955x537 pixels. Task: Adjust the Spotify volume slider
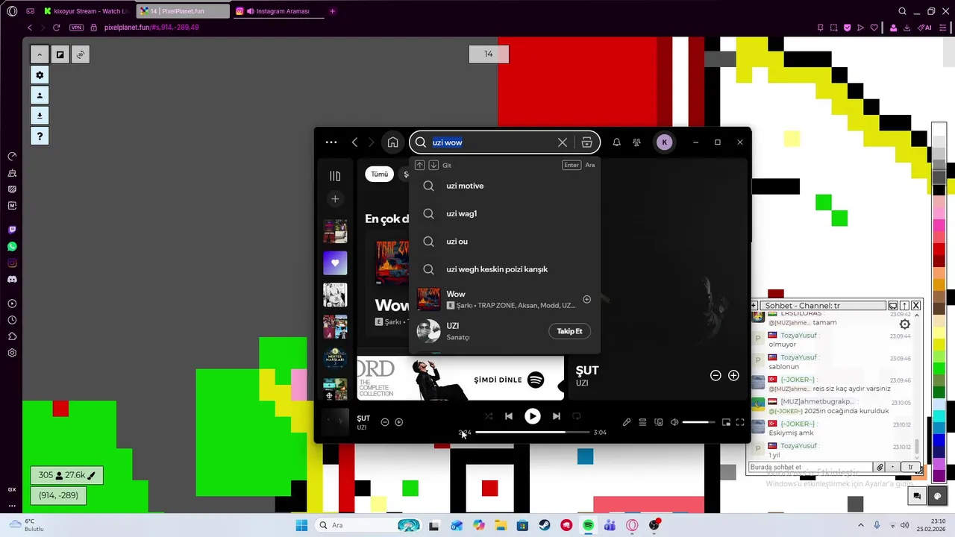[x=698, y=422]
